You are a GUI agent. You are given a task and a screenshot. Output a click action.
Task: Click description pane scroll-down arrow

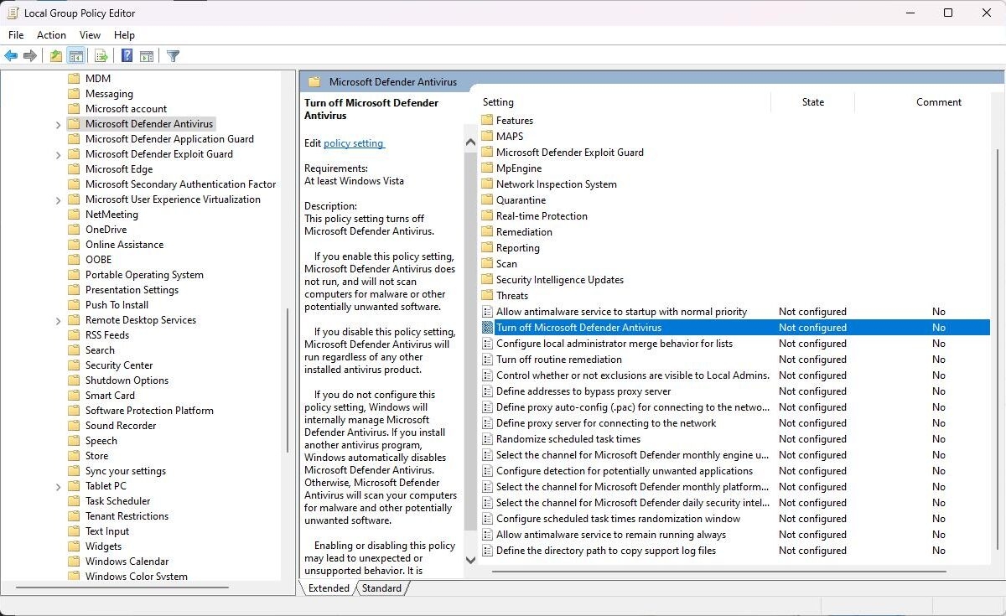(x=469, y=559)
